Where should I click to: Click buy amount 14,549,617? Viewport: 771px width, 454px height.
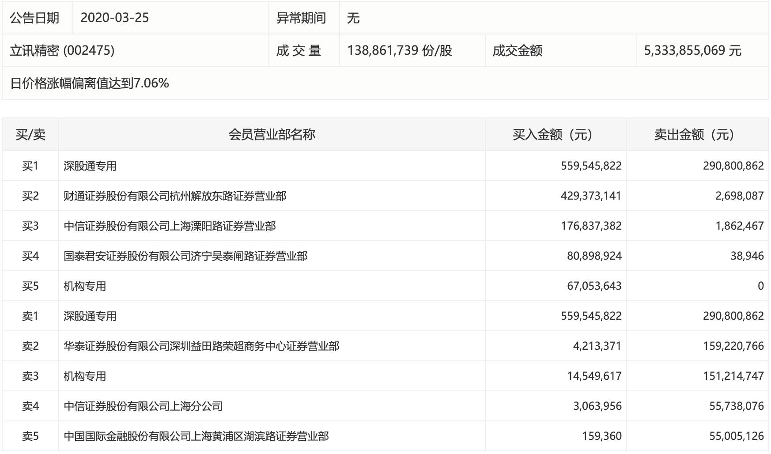(594, 376)
